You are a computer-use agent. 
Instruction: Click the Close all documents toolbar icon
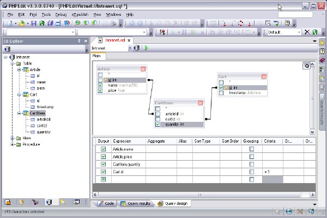coord(67,23)
